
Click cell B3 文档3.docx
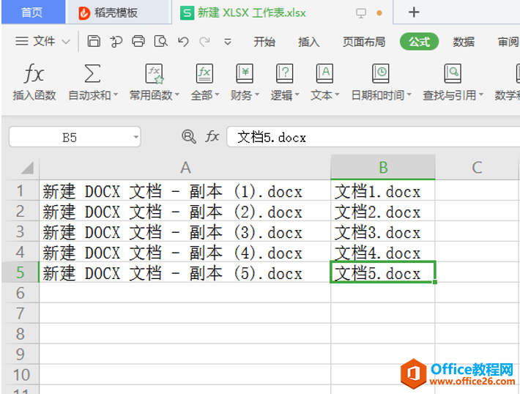tap(383, 231)
